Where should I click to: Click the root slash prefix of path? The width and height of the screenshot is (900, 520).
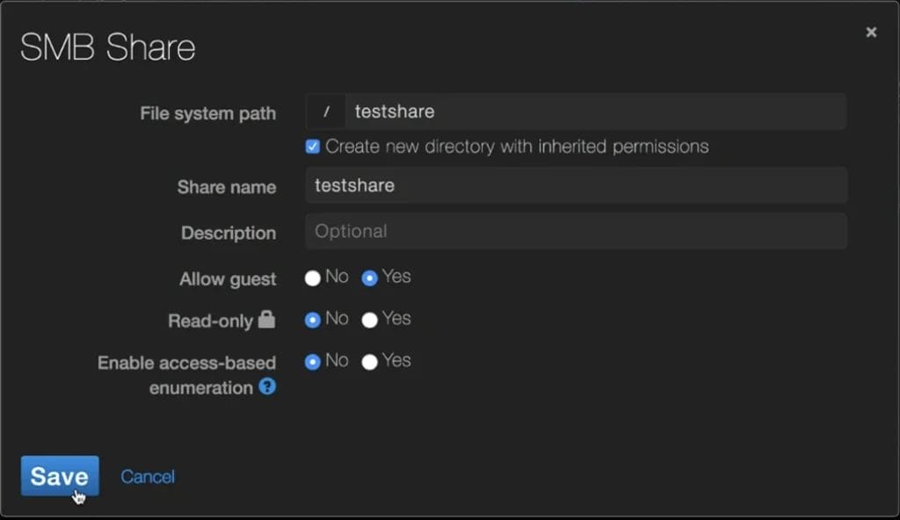pos(326,112)
